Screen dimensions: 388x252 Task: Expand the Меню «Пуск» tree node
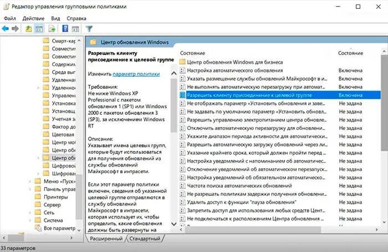pos(30,182)
